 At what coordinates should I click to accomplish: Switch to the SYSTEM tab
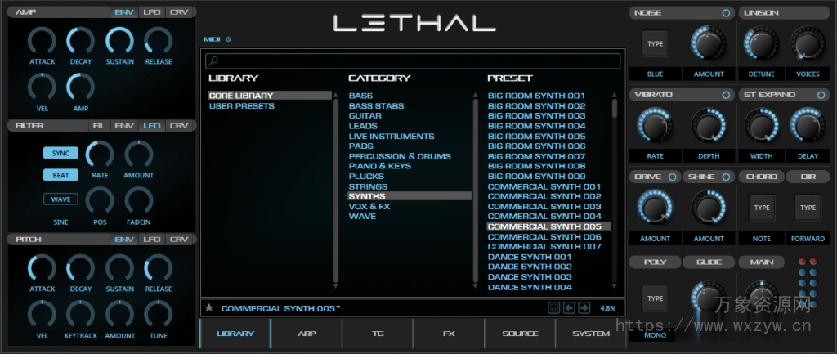[x=591, y=334]
